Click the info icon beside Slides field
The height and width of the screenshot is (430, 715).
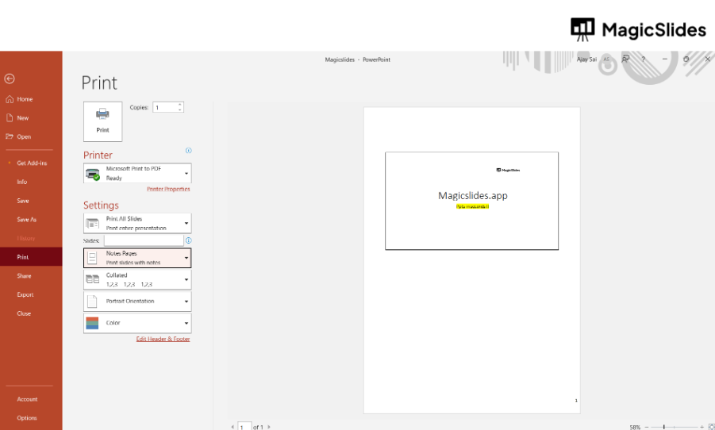click(x=188, y=240)
